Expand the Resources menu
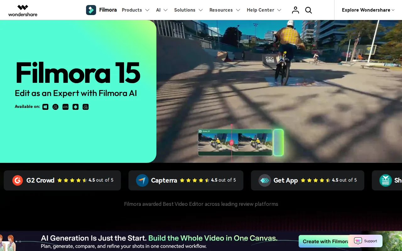Viewport: 402px width, 251px height. (225, 10)
